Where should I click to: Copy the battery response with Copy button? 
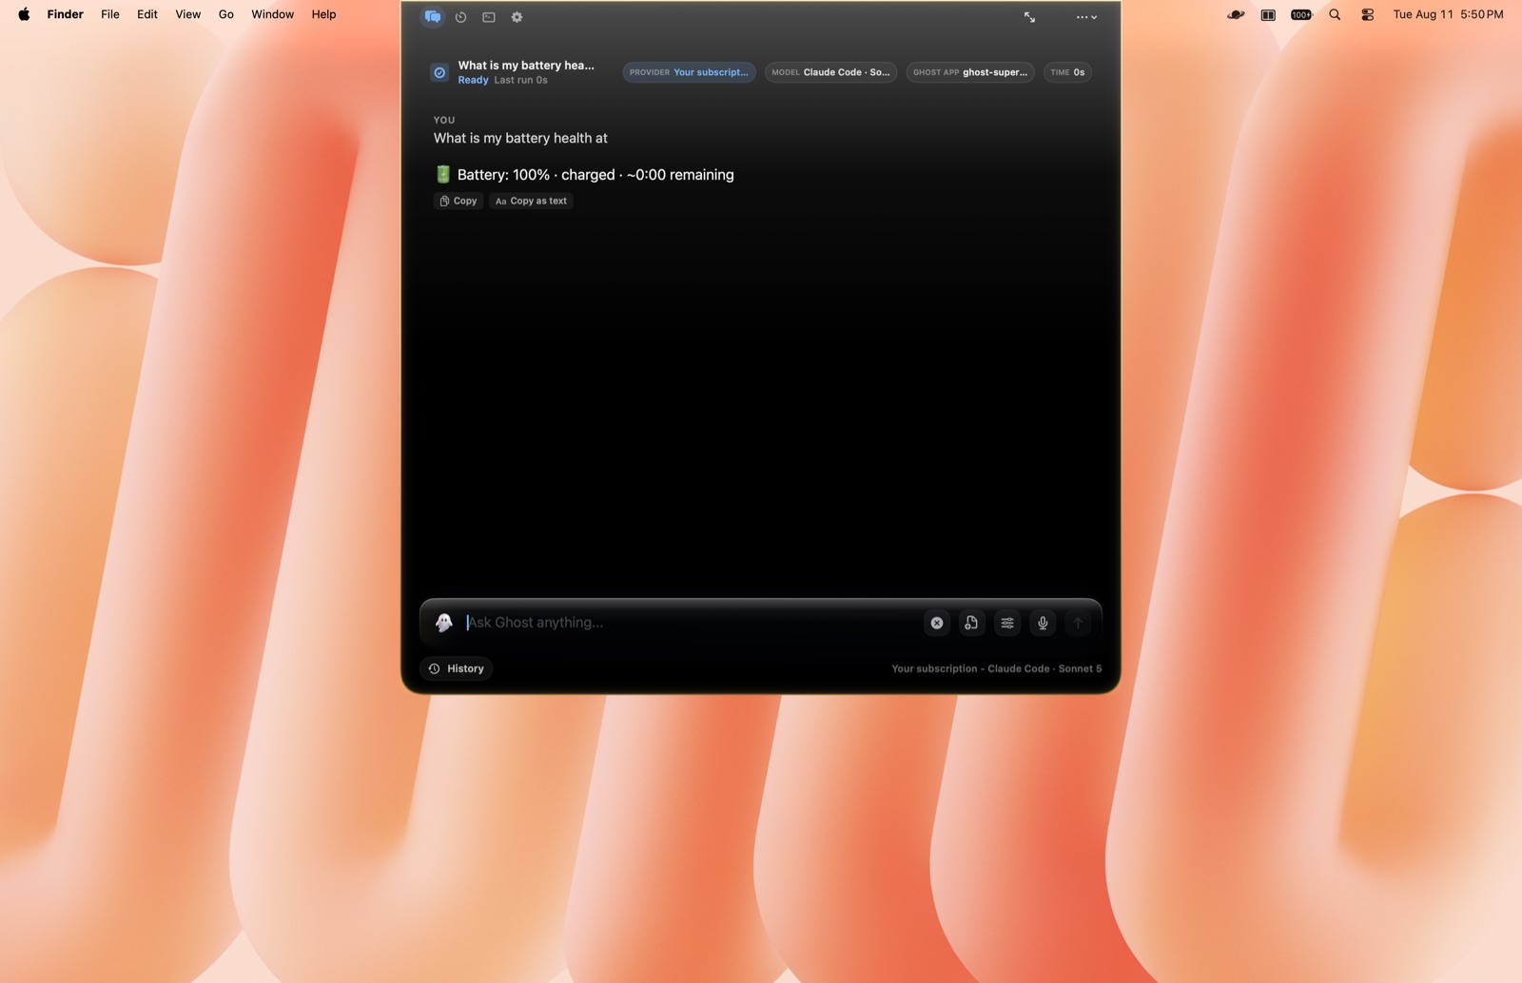pyautogui.click(x=459, y=201)
